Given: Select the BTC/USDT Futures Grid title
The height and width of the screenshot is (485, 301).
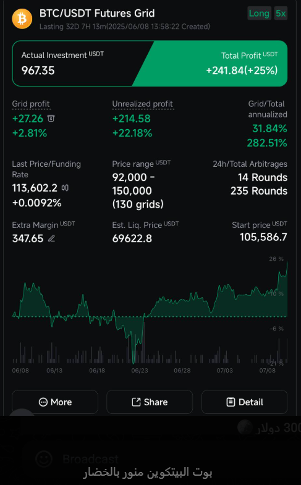Looking at the screenshot, I should (97, 14).
